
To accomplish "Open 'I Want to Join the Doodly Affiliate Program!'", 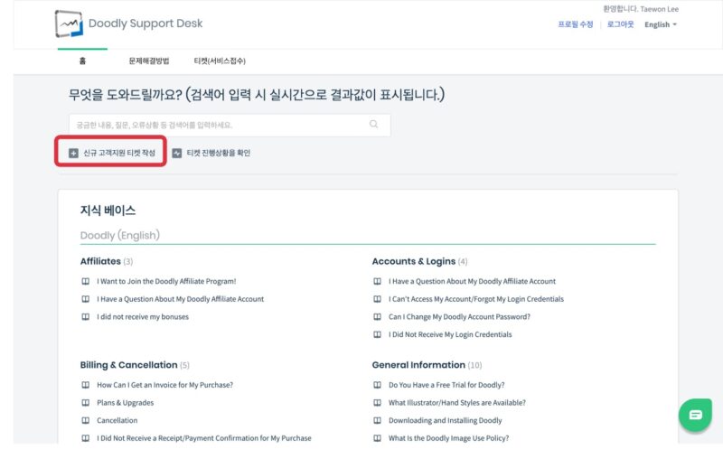I will (166, 281).
